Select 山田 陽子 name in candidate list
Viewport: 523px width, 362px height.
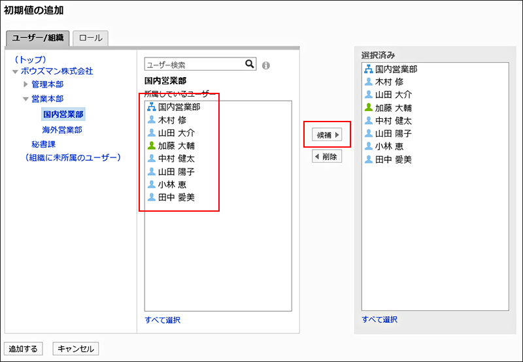pyautogui.click(x=177, y=172)
